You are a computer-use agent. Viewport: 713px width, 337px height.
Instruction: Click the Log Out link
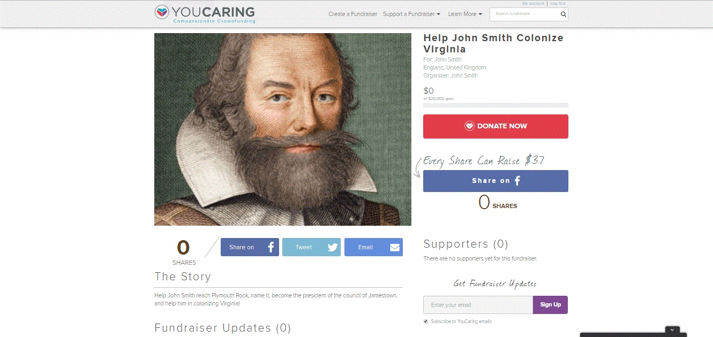(x=558, y=3)
